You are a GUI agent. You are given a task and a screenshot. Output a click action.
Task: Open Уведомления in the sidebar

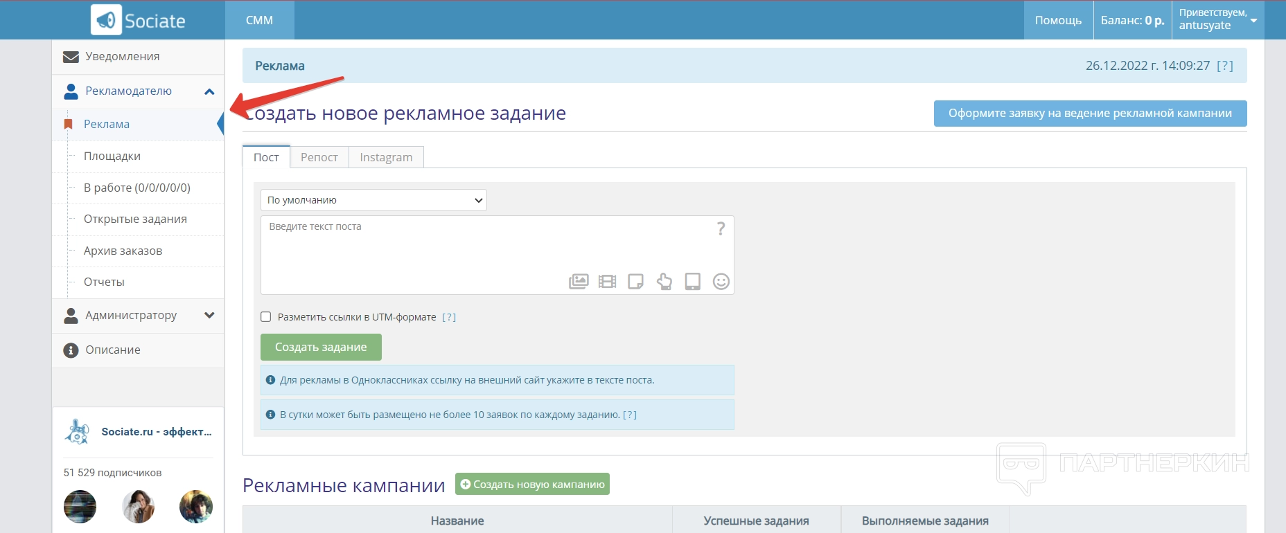pyautogui.click(x=122, y=57)
